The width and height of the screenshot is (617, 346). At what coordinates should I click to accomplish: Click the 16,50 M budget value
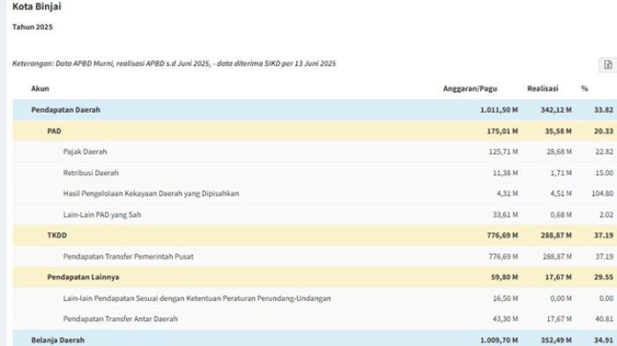(x=505, y=298)
